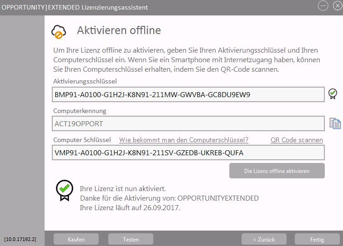Click 'Die Lizenz offline aktivieren' button

(x=277, y=171)
